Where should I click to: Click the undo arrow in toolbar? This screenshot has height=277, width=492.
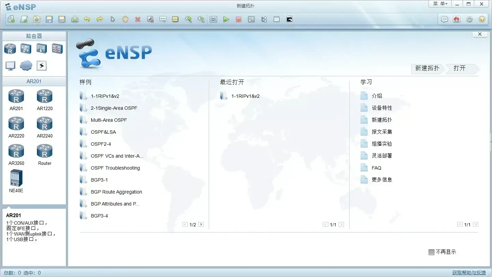tap(87, 19)
